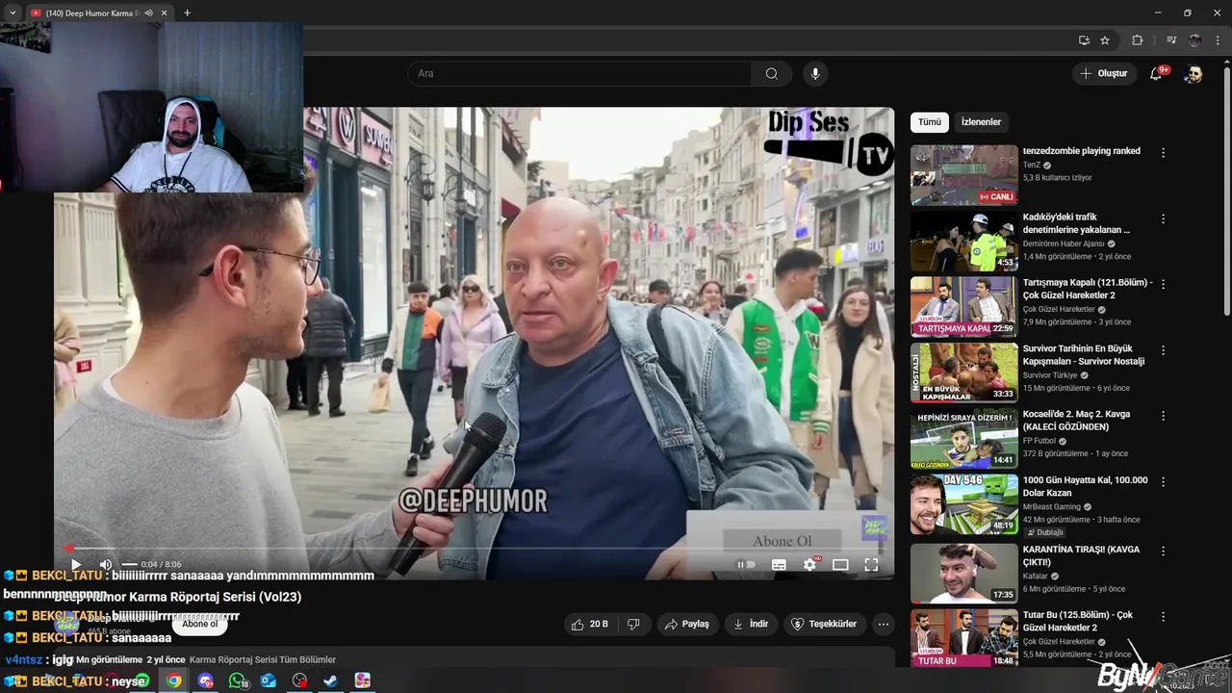The width and height of the screenshot is (1232, 693).
Task: Open the MrBeast Gaming channel name
Action: pyautogui.click(x=1052, y=506)
